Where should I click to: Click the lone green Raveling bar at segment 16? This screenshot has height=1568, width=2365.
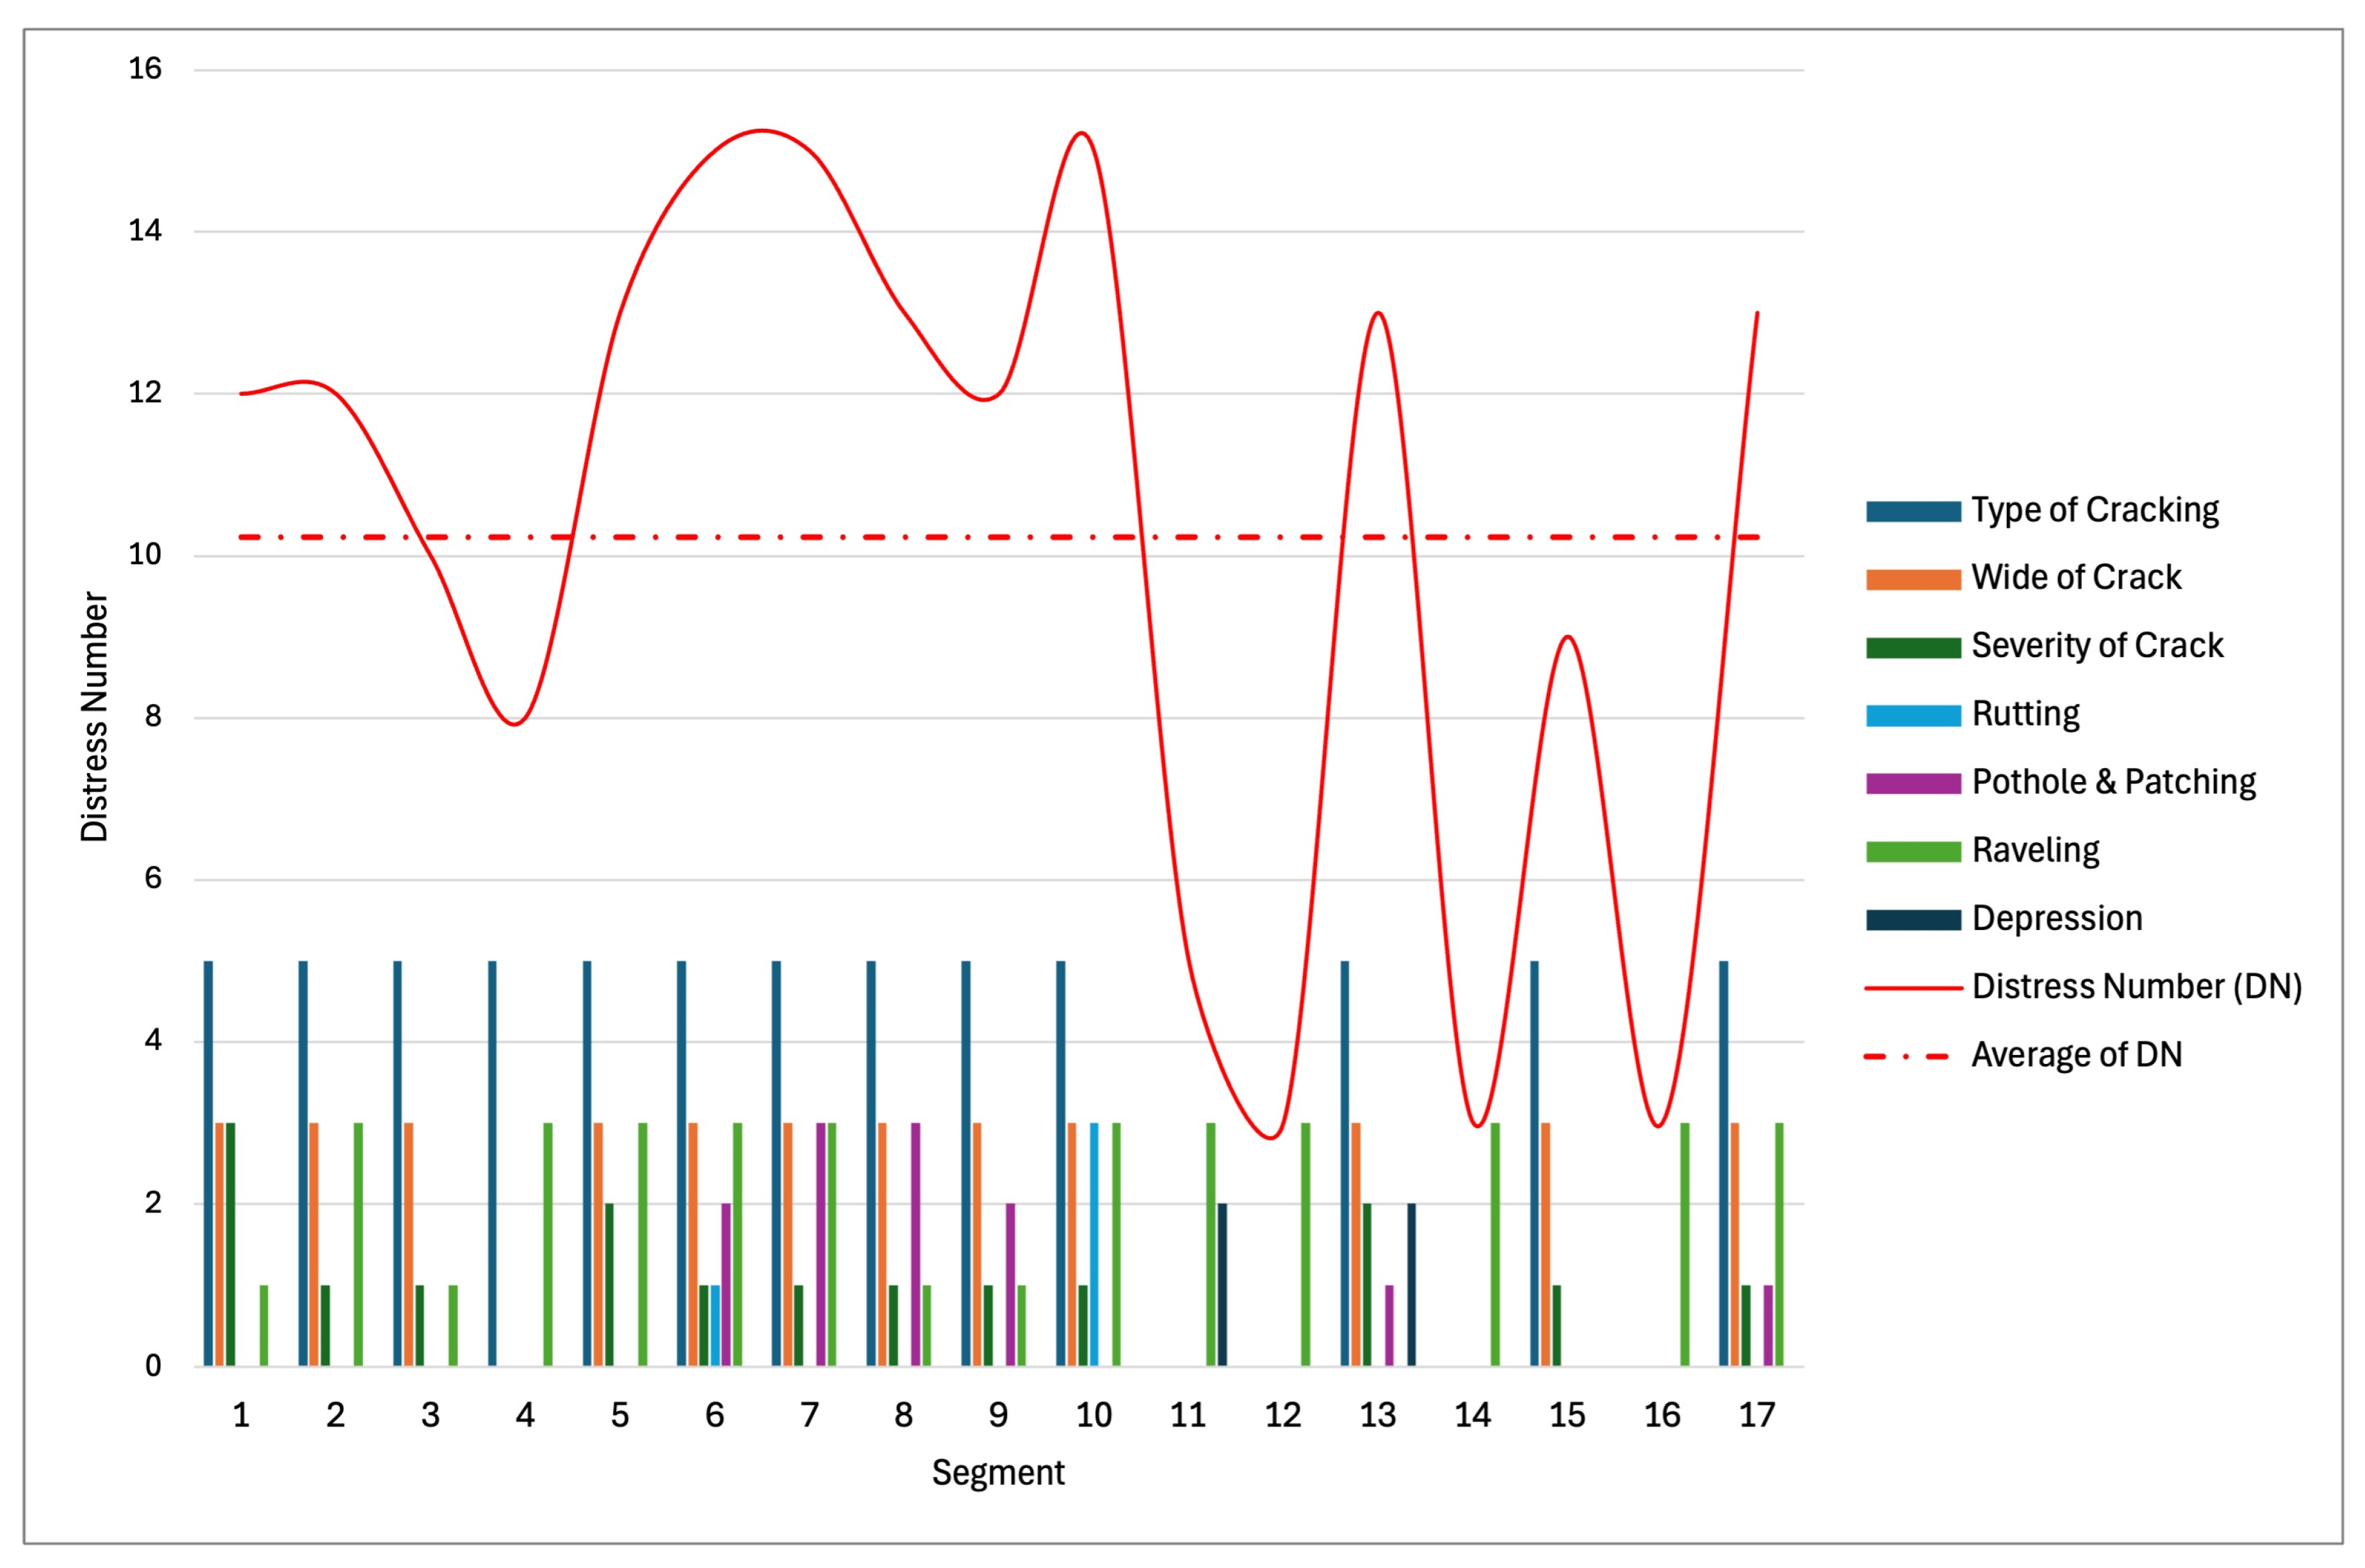coord(1684,1244)
